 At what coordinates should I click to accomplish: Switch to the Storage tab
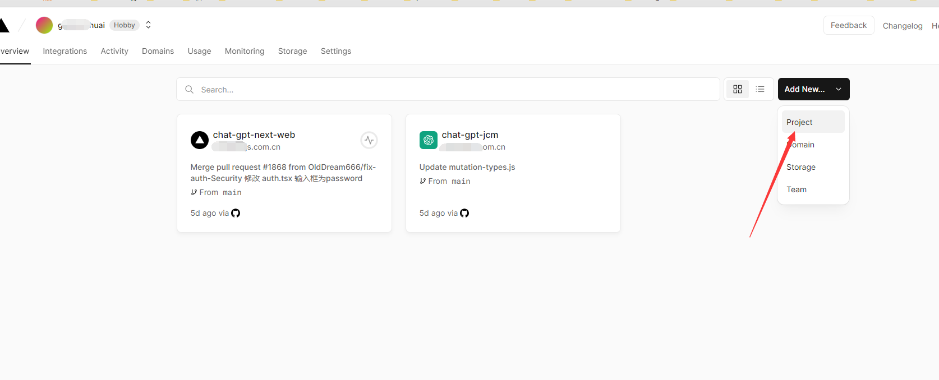point(293,51)
